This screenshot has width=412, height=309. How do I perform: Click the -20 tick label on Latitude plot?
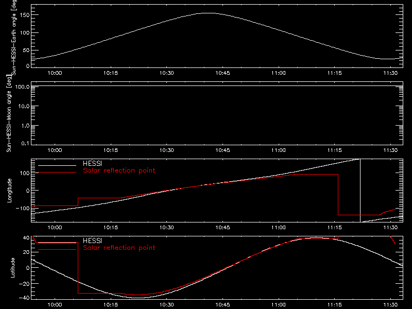tap(24, 284)
